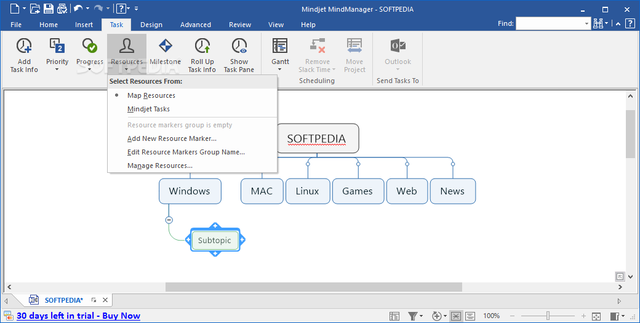Click the Remove Slack Time icon
The image size is (640, 323).
point(317,46)
